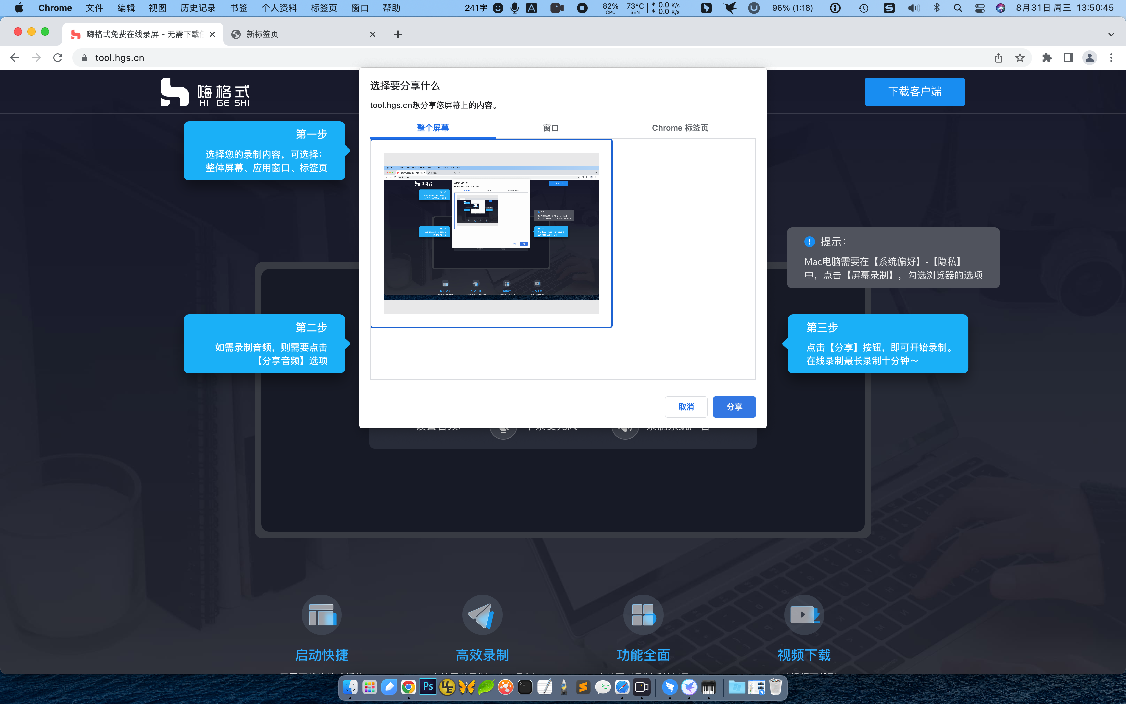Select the whole-screen preview thumbnail
The height and width of the screenshot is (704, 1126).
[491, 232]
